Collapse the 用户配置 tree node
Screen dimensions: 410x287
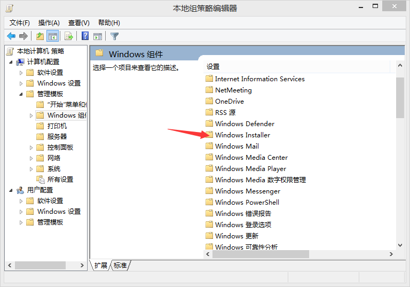point(11,190)
